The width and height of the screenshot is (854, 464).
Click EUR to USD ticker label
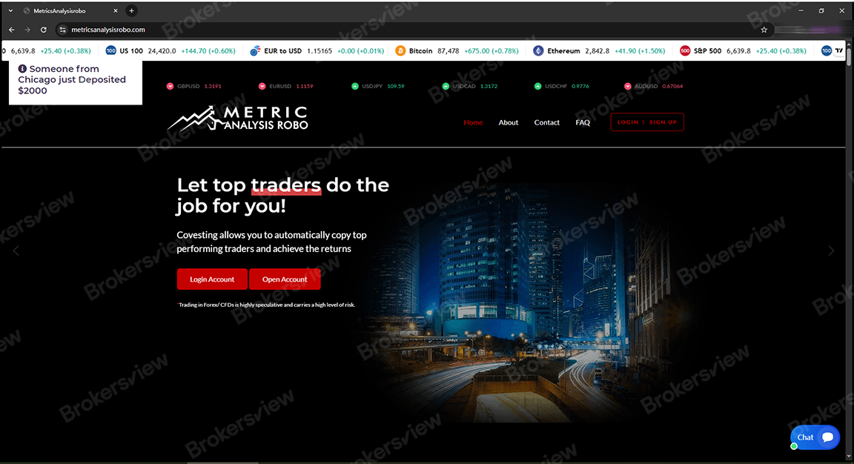point(282,50)
